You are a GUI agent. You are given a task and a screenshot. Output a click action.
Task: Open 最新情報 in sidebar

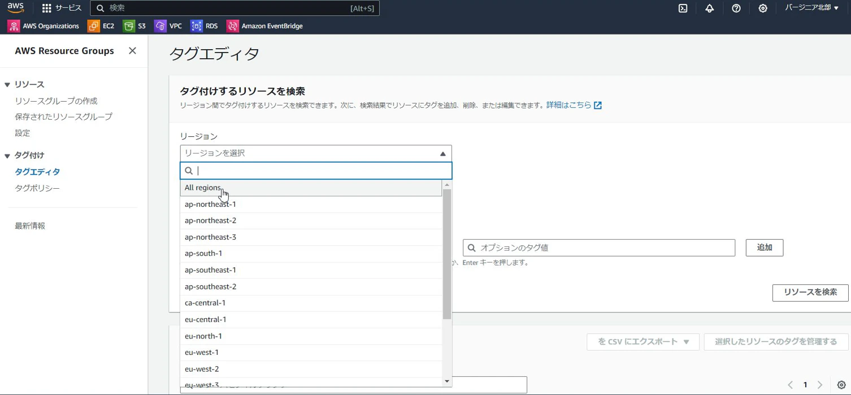point(30,226)
